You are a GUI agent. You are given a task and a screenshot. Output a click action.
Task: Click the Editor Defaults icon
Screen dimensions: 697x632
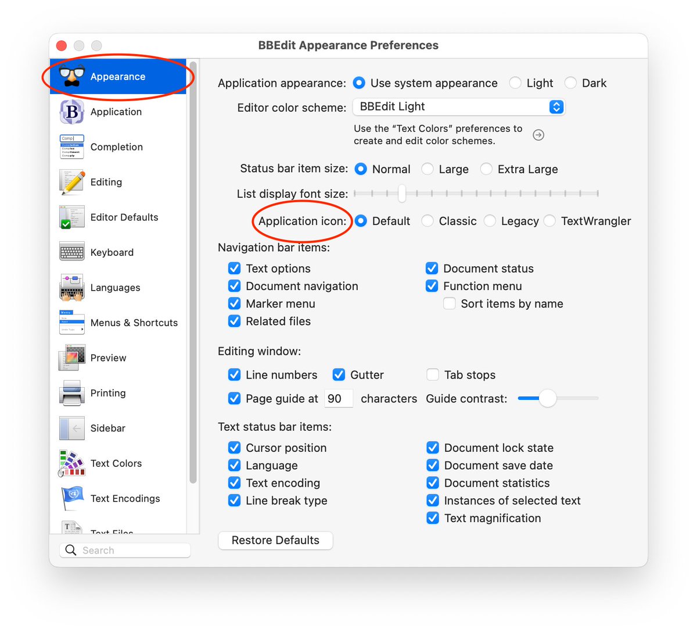point(72,217)
